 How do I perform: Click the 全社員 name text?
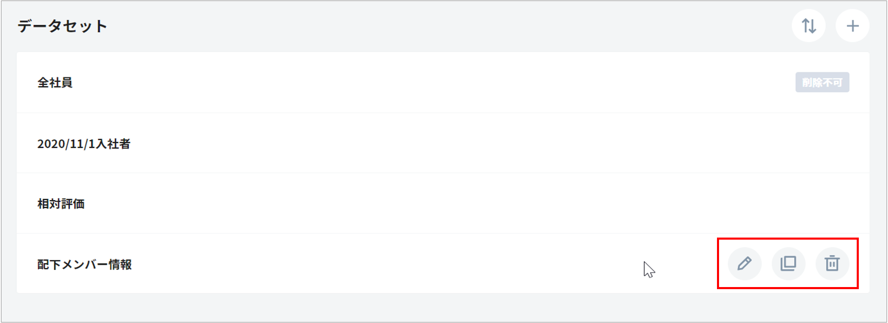click(x=55, y=82)
